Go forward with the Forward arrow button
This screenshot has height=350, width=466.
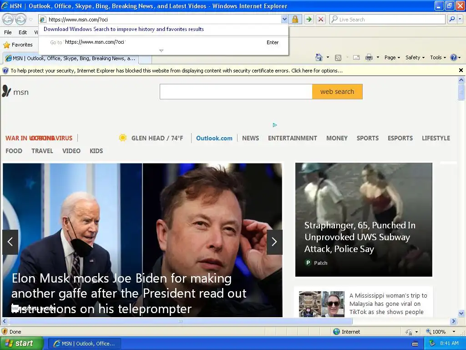point(20,19)
